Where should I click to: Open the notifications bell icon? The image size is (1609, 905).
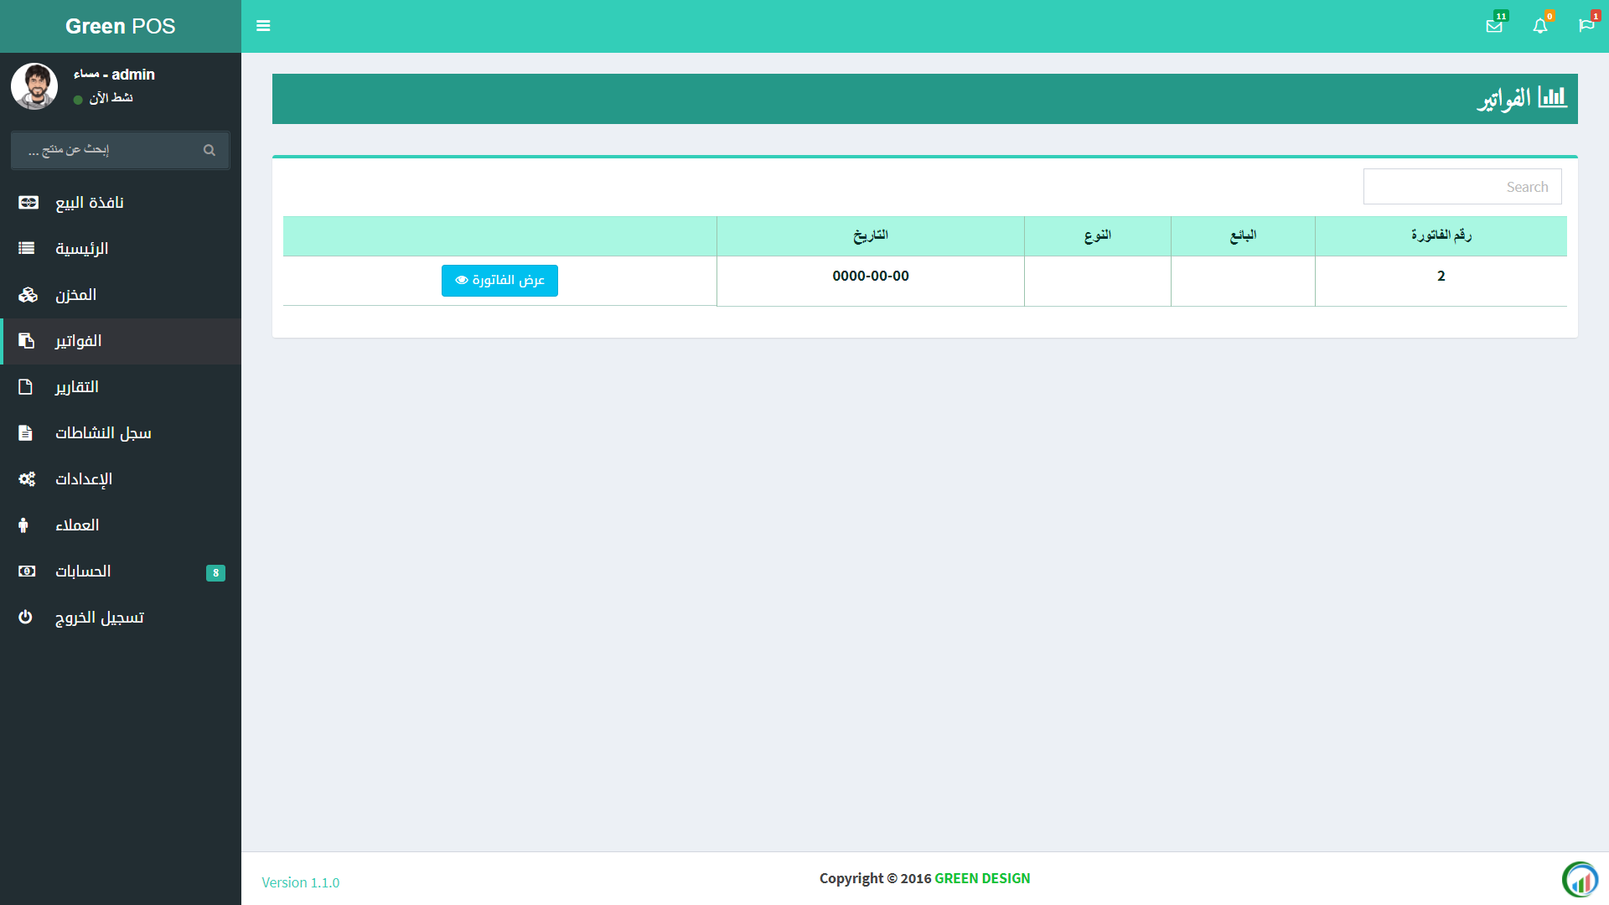coord(1540,26)
